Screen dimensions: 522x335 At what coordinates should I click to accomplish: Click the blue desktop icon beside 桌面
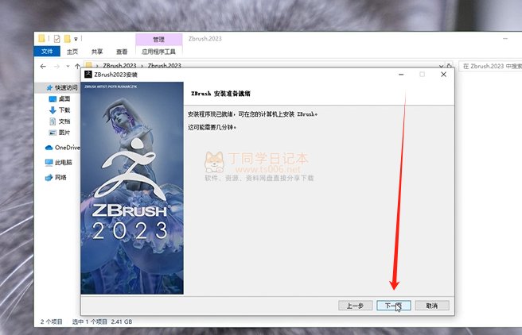53,99
